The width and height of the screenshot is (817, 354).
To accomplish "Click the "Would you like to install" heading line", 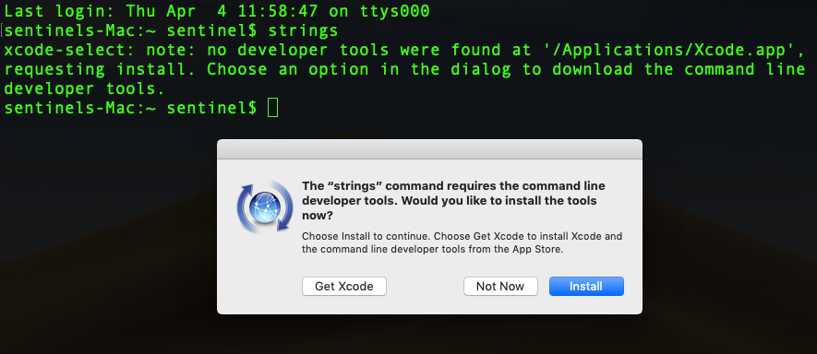I will pyautogui.click(x=450, y=200).
